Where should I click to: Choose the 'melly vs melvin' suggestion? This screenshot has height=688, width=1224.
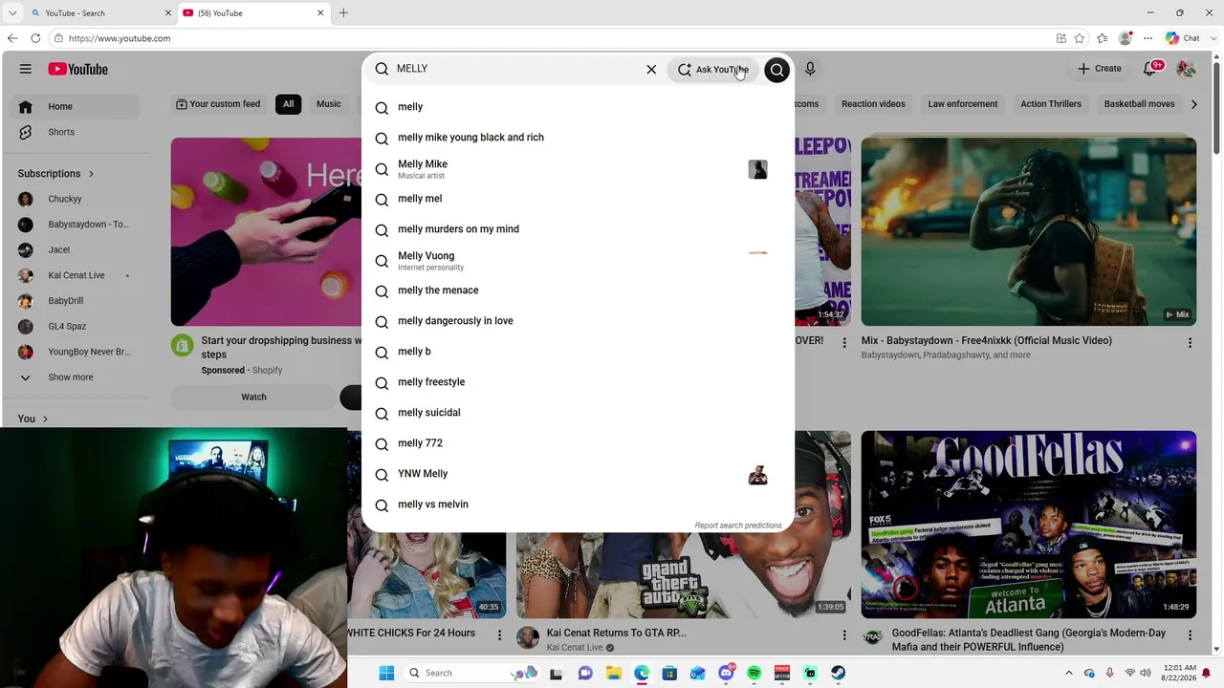[578, 505]
